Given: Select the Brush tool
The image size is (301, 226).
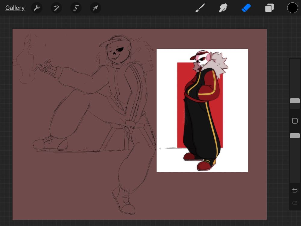Looking at the screenshot, I should coord(200,8).
